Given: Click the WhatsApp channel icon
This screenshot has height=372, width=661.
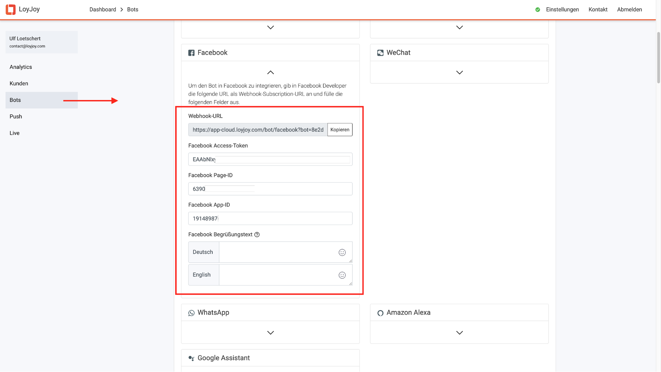Looking at the screenshot, I should pyautogui.click(x=191, y=313).
